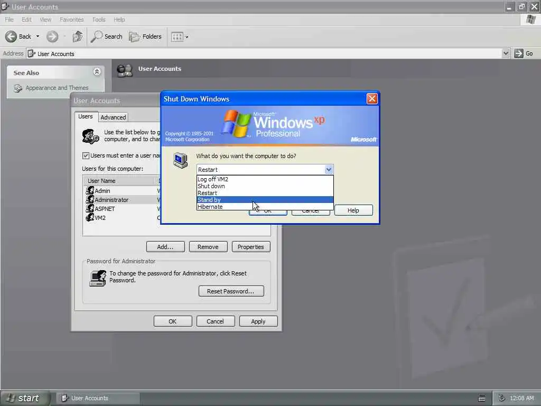Click the Add... button
Image resolution: width=541 pixels, height=406 pixels.
165,247
